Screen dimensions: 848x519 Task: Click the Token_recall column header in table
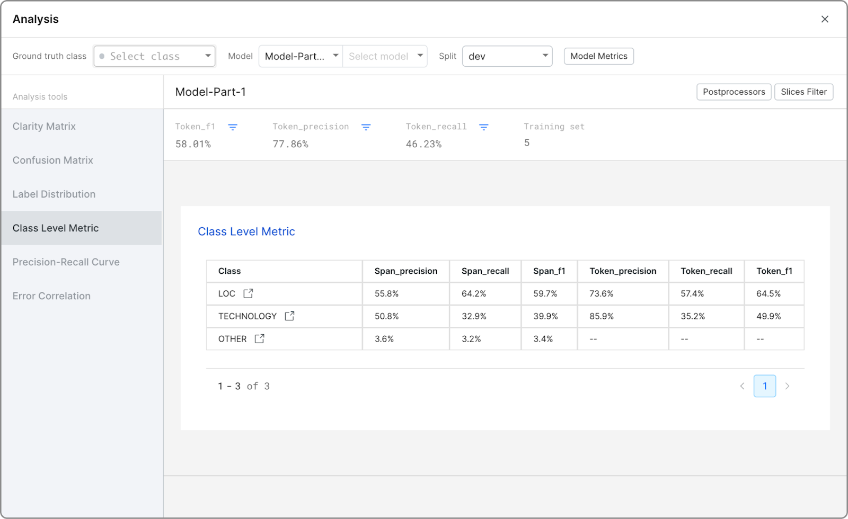tap(706, 271)
